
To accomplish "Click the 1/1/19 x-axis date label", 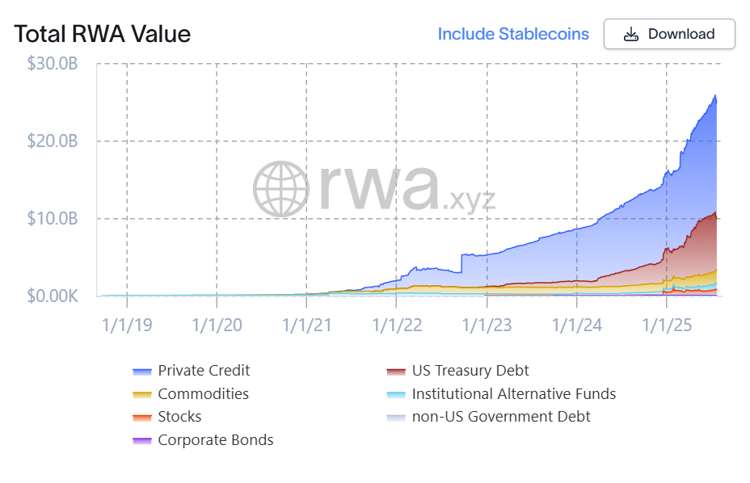I will point(127,325).
